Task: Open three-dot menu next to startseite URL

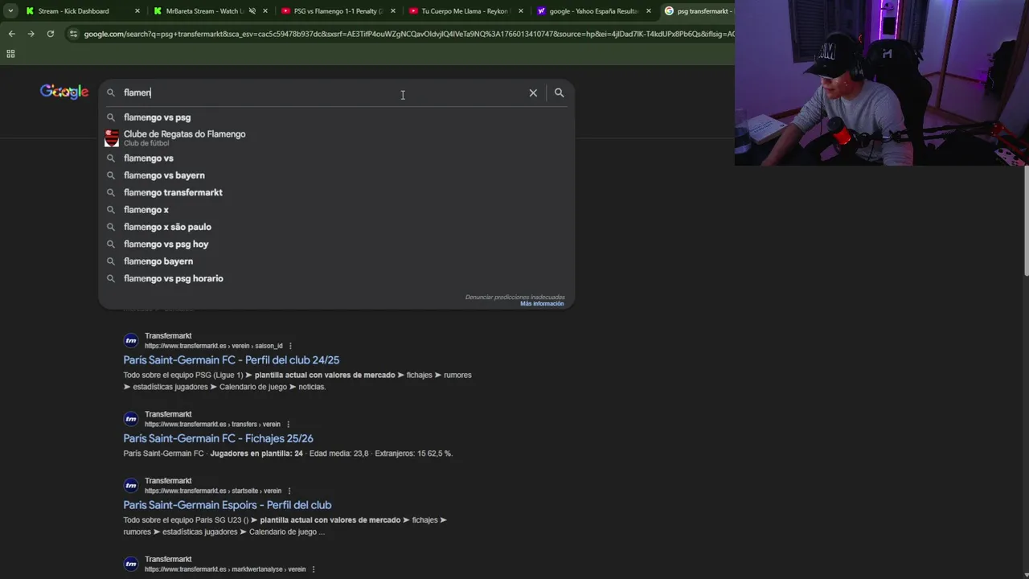Action: click(289, 491)
